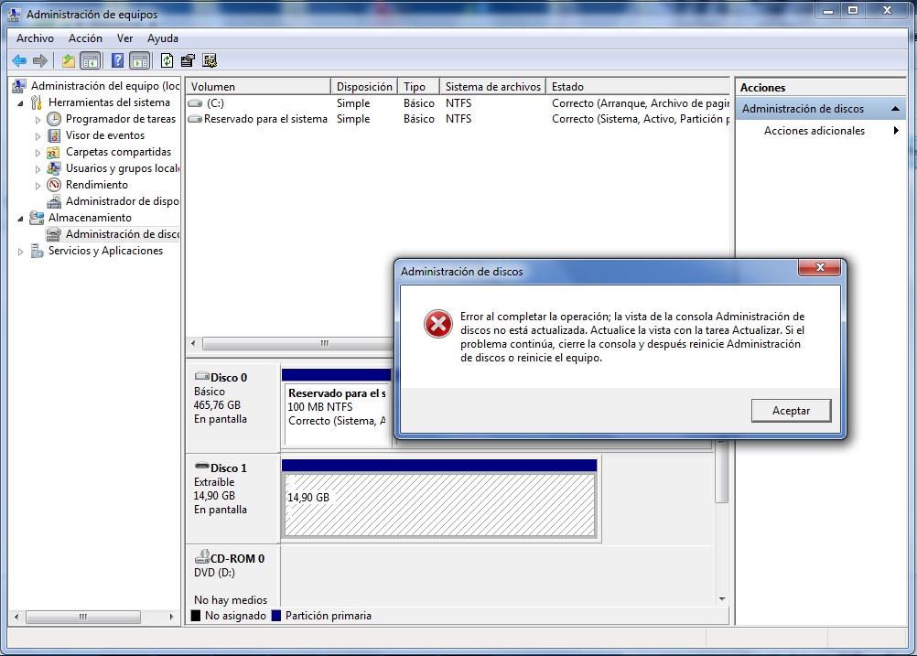
Task: Toggle the Show/Hide Action Pane toolbar icon
Action: [140, 60]
